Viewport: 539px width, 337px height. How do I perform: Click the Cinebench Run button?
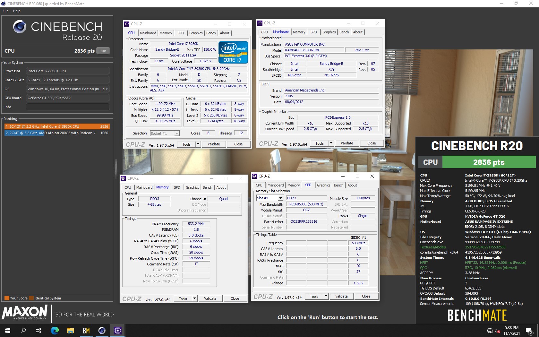click(x=103, y=51)
